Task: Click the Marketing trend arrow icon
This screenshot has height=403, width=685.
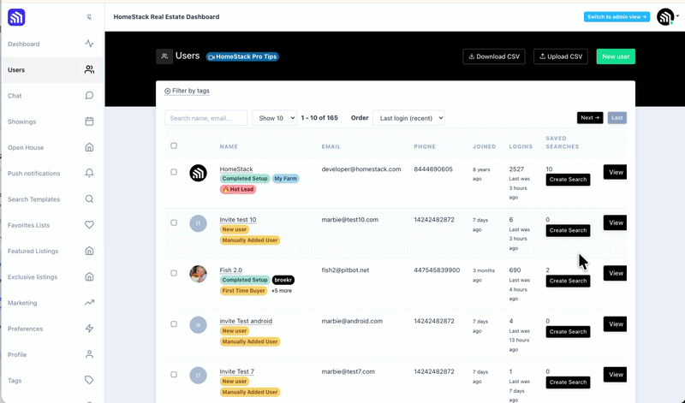Action: click(x=89, y=303)
